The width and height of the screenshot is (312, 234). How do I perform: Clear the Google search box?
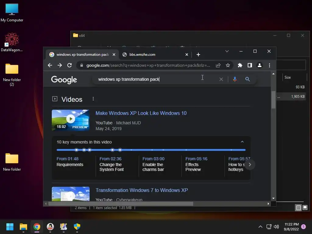point(221,79)
